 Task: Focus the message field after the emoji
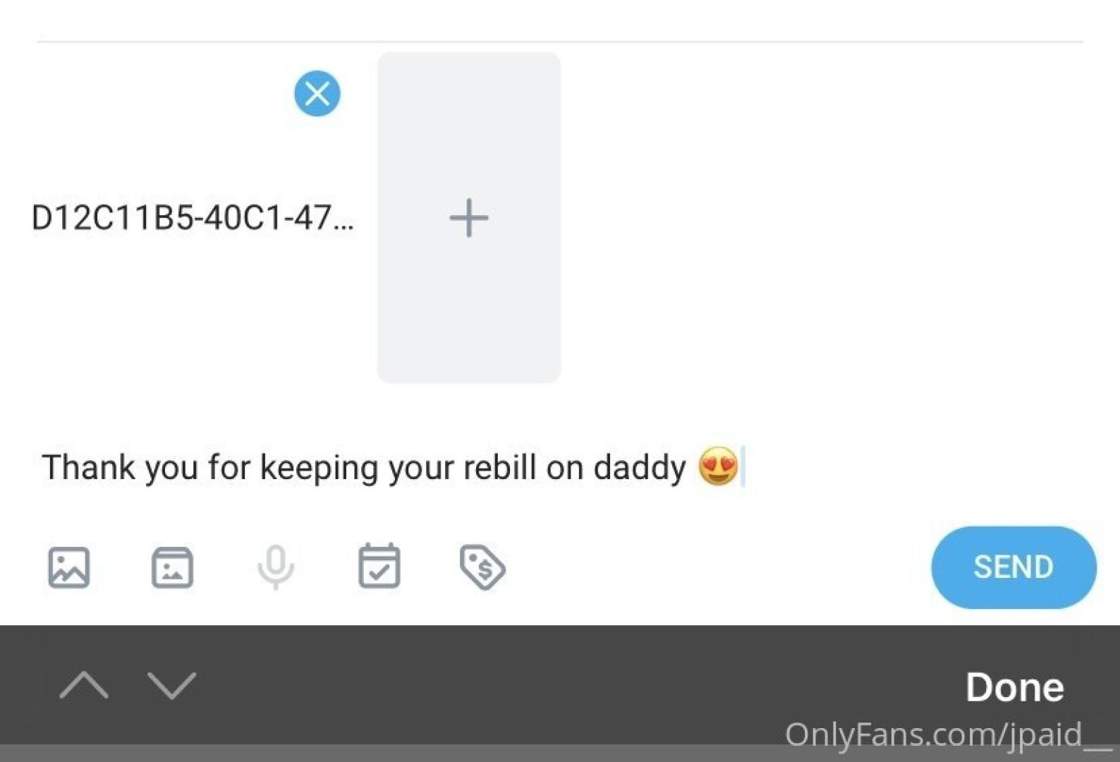click(846, 468)
